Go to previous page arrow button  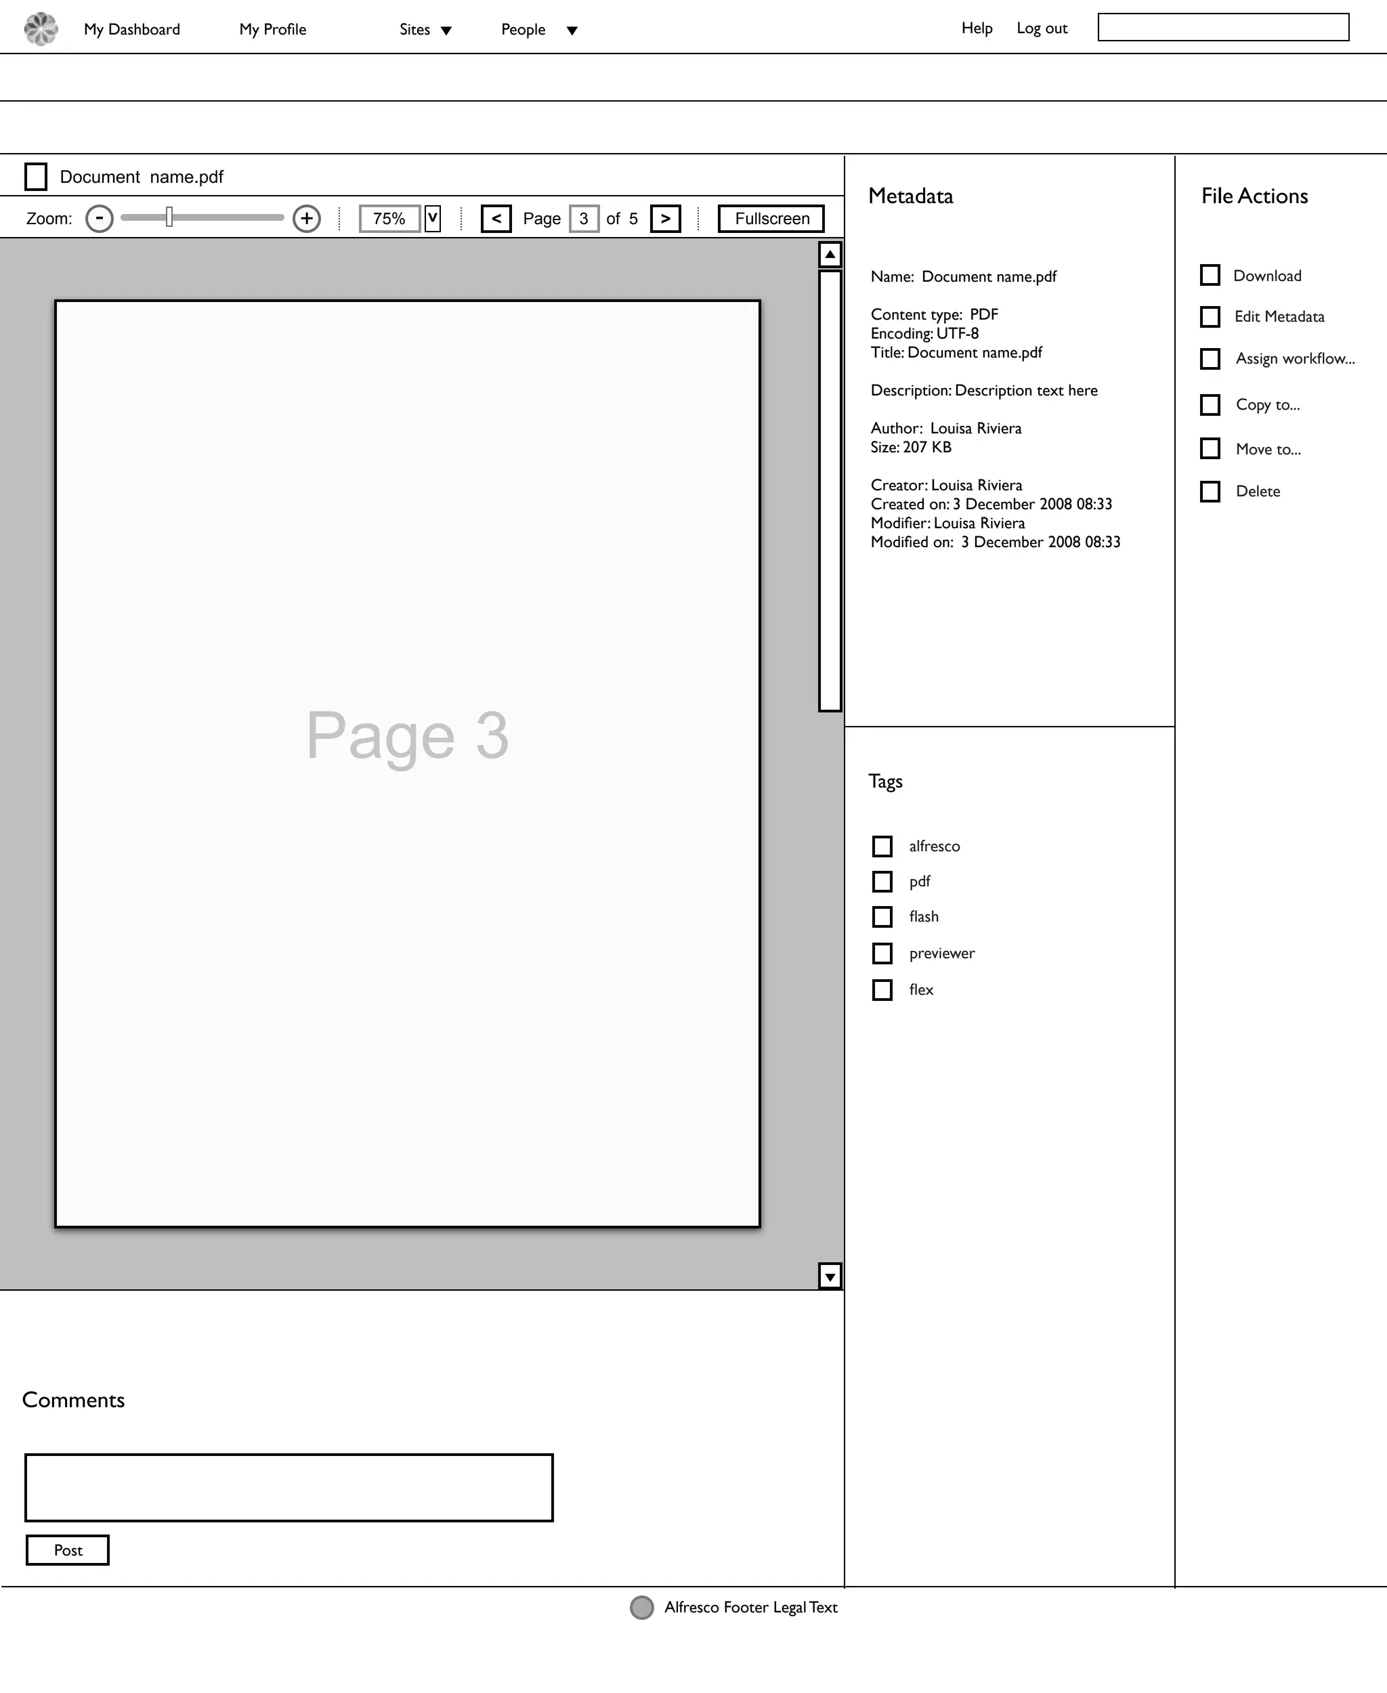pos(496,218)
